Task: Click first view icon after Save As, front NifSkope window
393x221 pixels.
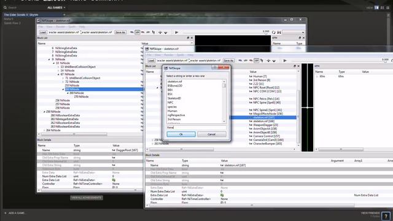Action: [240, 61]
